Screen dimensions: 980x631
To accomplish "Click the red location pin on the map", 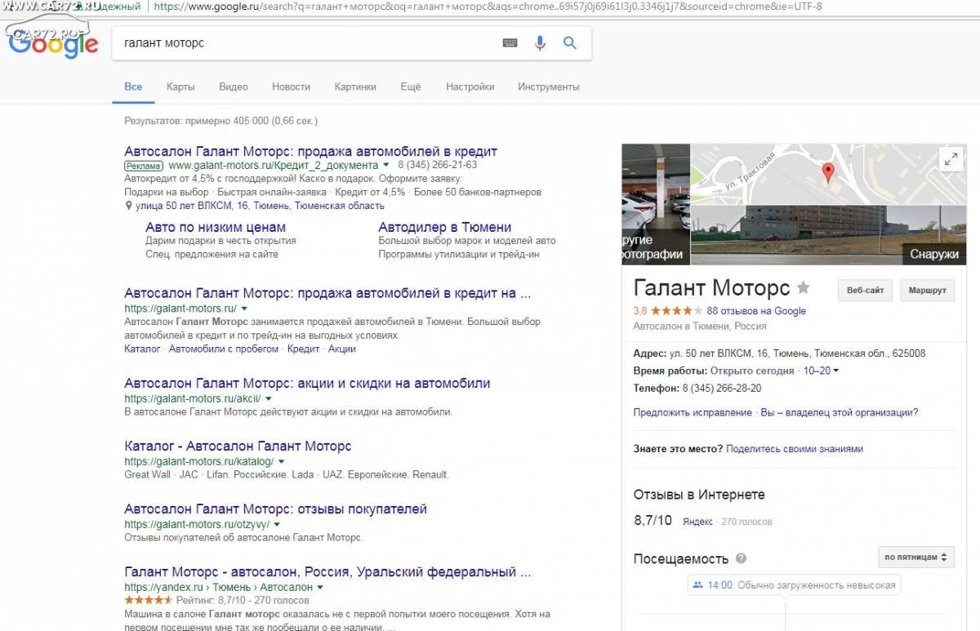I will point(828,172).
